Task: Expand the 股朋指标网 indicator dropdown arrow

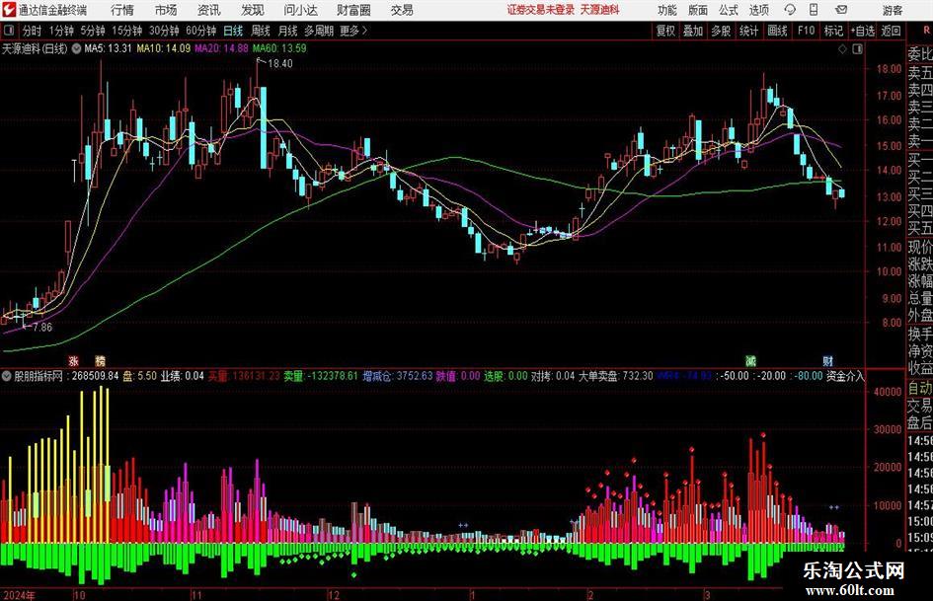Action: click(x=7, y=376)
